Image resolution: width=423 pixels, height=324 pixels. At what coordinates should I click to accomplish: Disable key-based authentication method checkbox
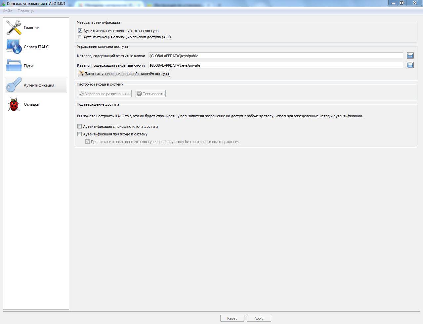(80, 31)
